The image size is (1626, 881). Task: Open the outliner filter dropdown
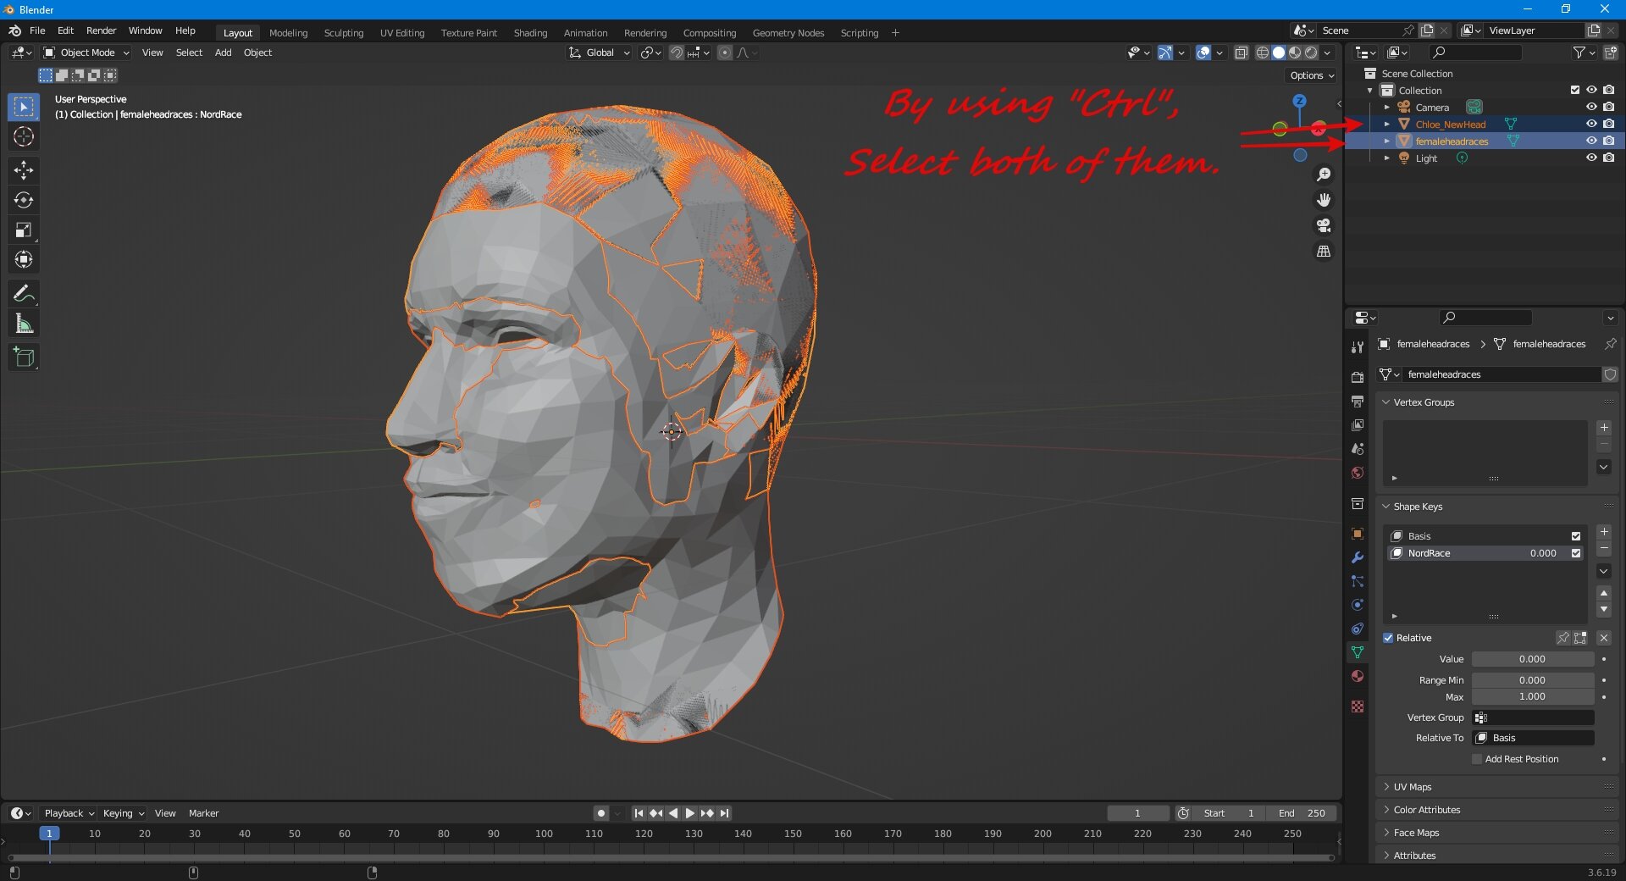tap(1584, 53)
